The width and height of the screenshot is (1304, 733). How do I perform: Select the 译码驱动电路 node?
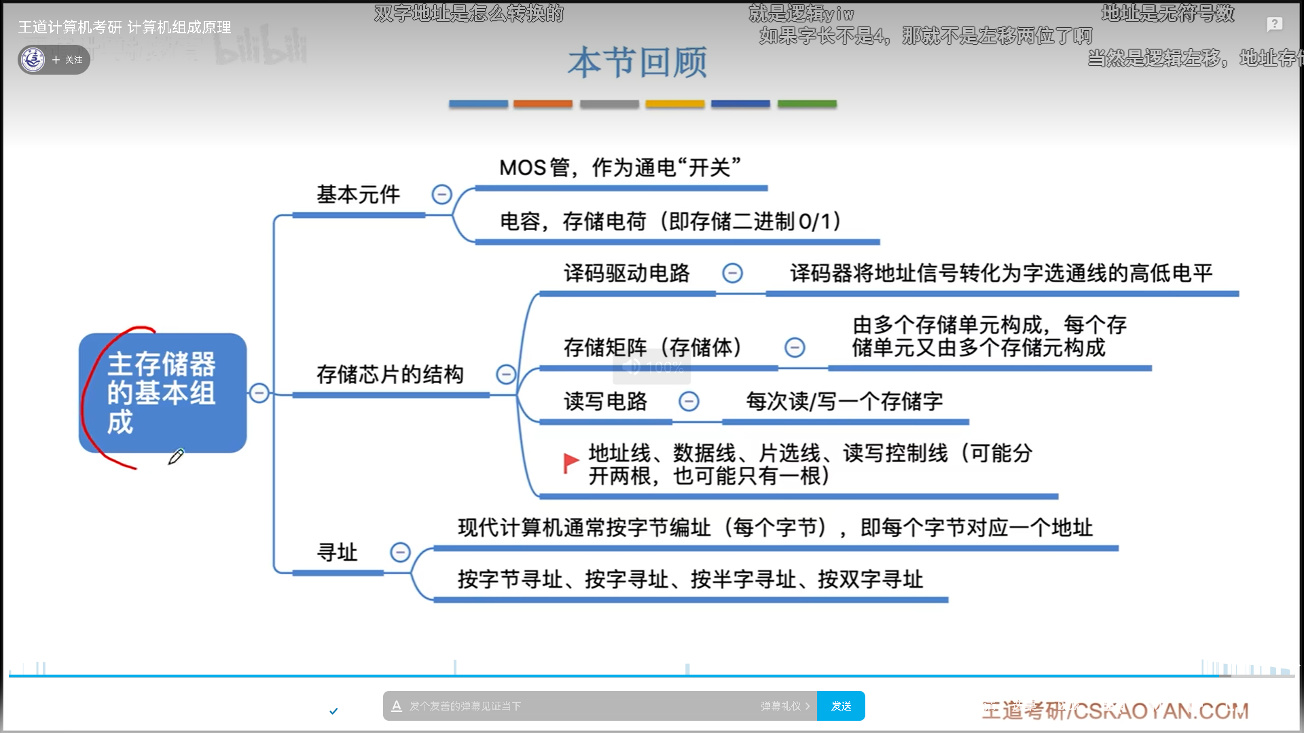[626, 273]
